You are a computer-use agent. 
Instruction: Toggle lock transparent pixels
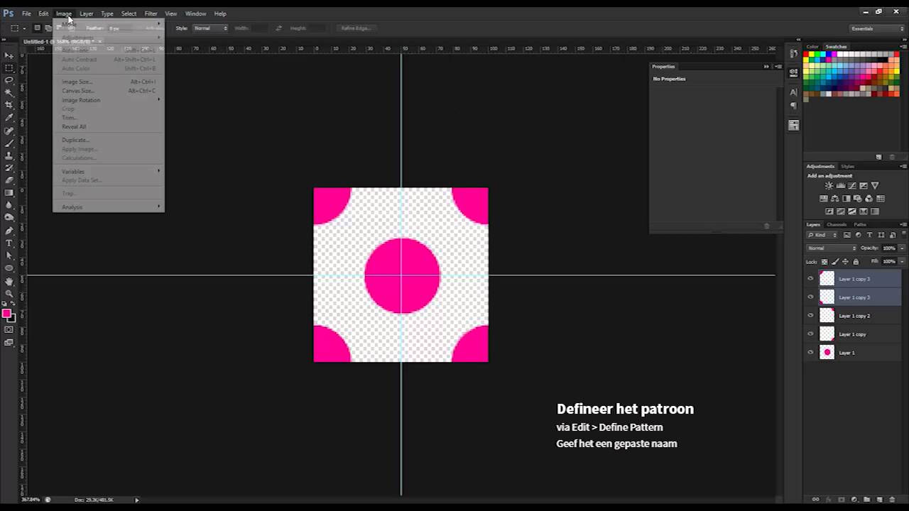coord(824,262)
